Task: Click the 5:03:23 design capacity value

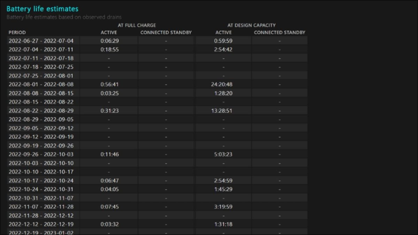Action: [223, 154]
